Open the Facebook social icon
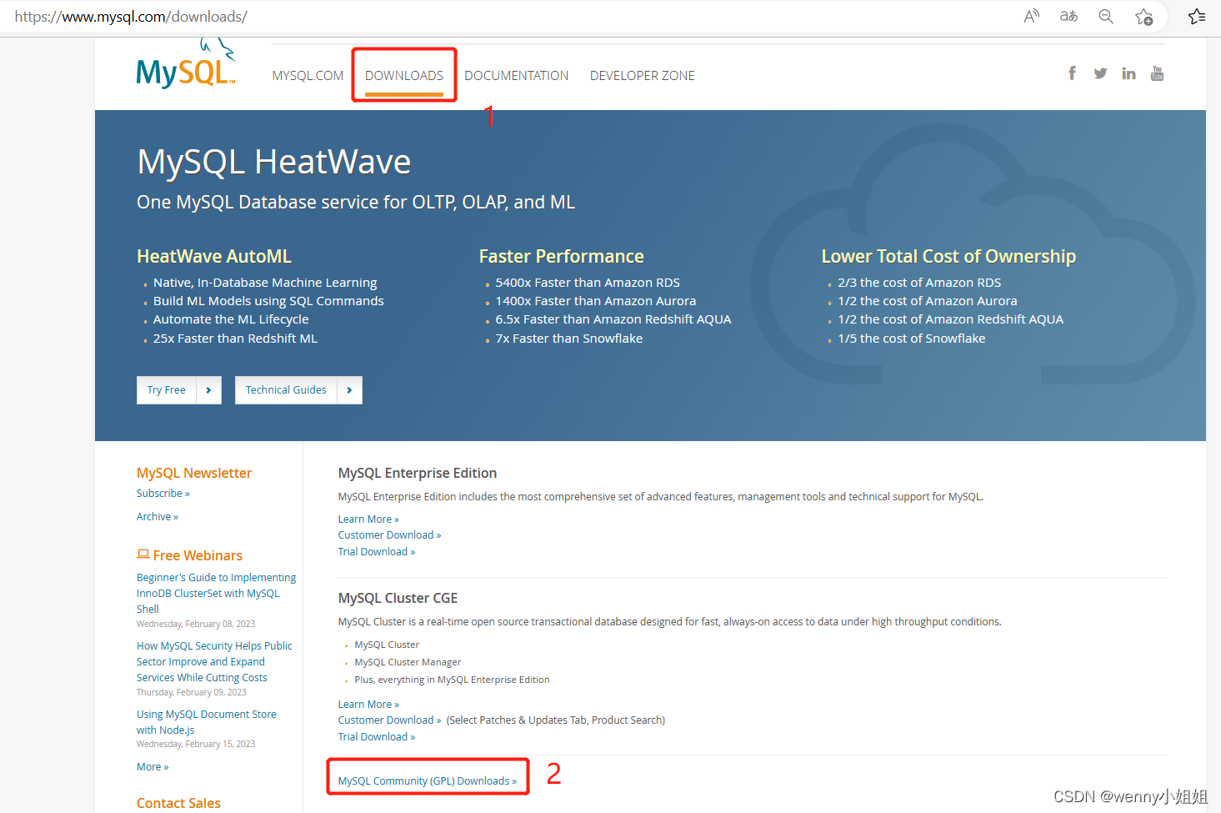This screenshot has height=813, width=1221. (1072, 73)
